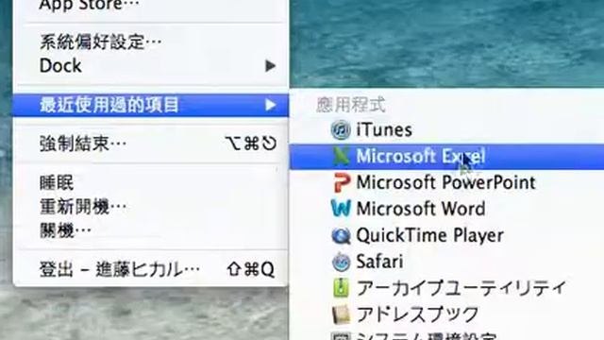604x340 pixels.
Task: Click the iTunes app icon
Action: [341, 130]
